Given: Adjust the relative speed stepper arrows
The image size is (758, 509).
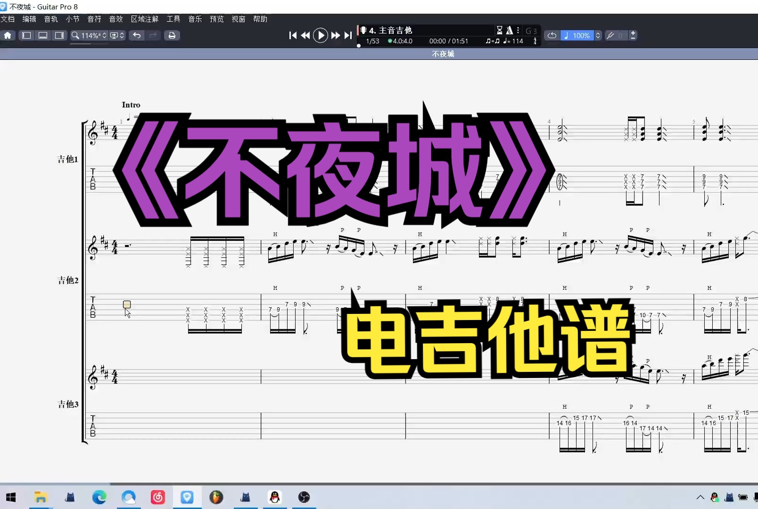Looking at the screenshot, I should (598, 35).
